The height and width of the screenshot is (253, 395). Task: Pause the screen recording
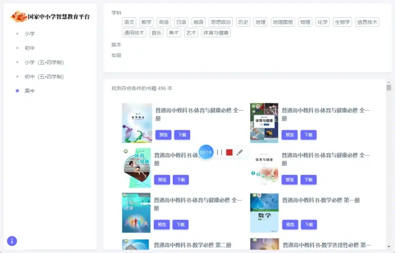(220, 152)
